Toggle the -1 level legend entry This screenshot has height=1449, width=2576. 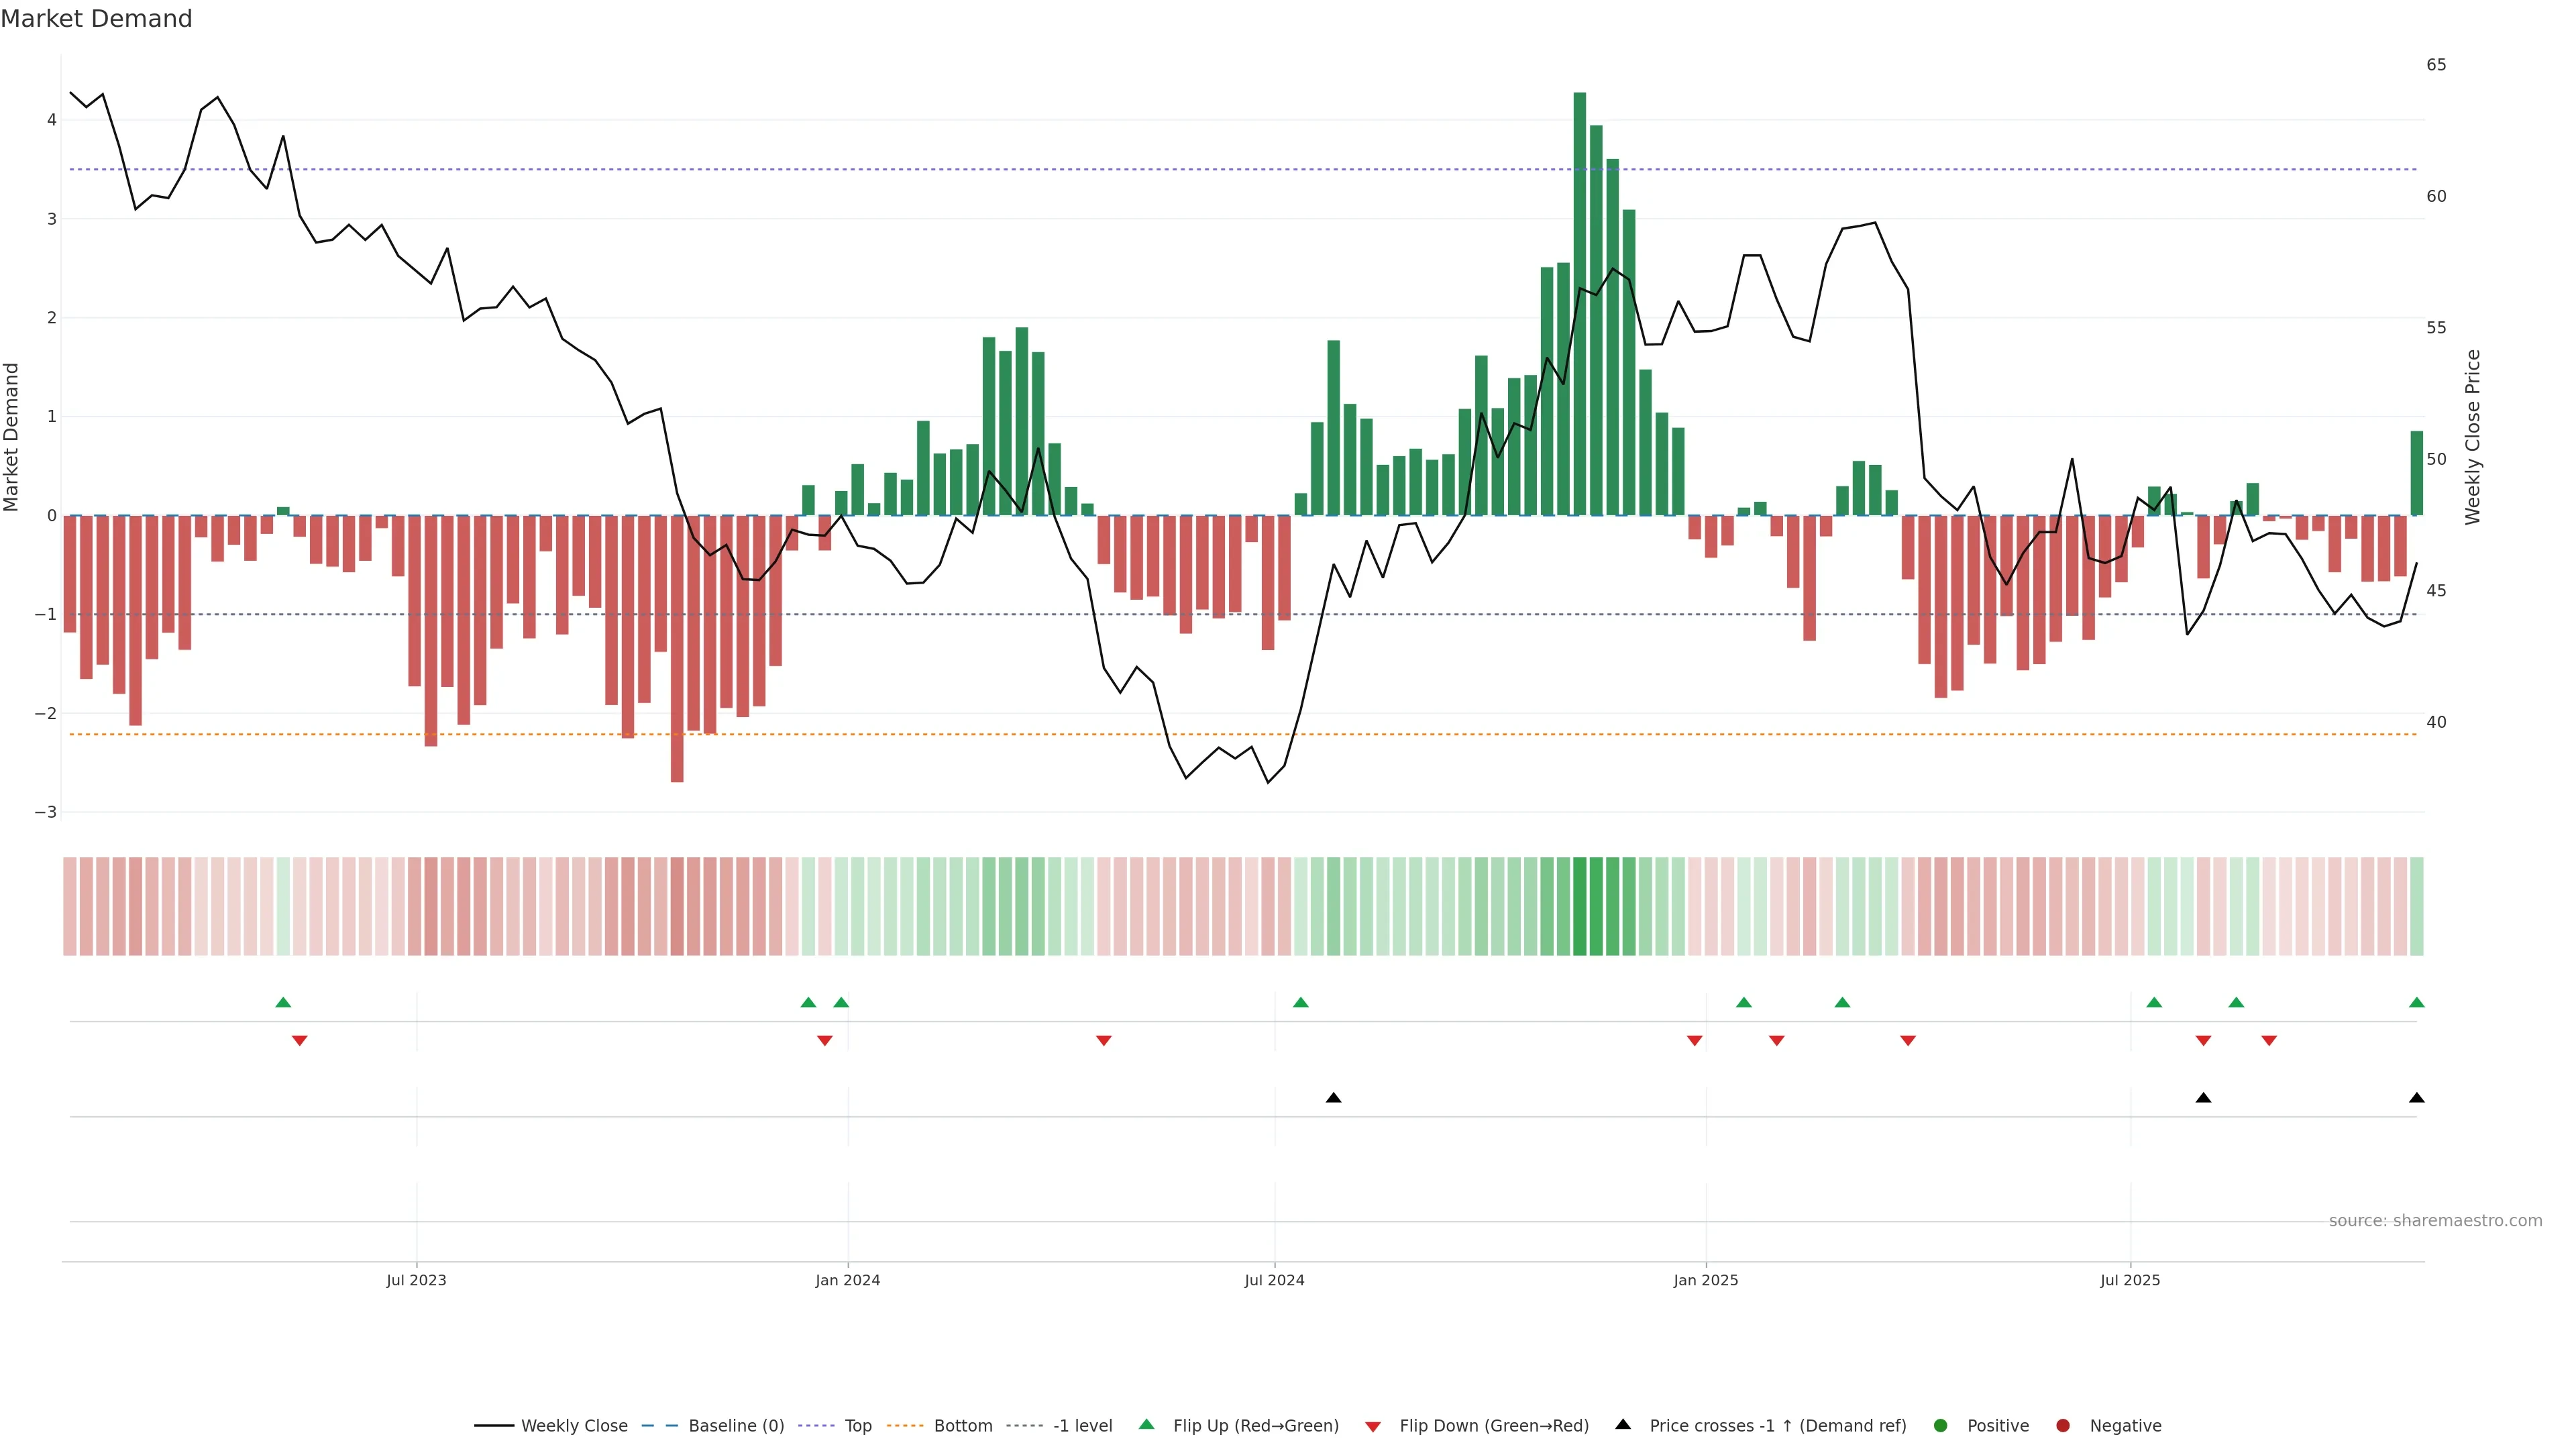[1082, 1426]
